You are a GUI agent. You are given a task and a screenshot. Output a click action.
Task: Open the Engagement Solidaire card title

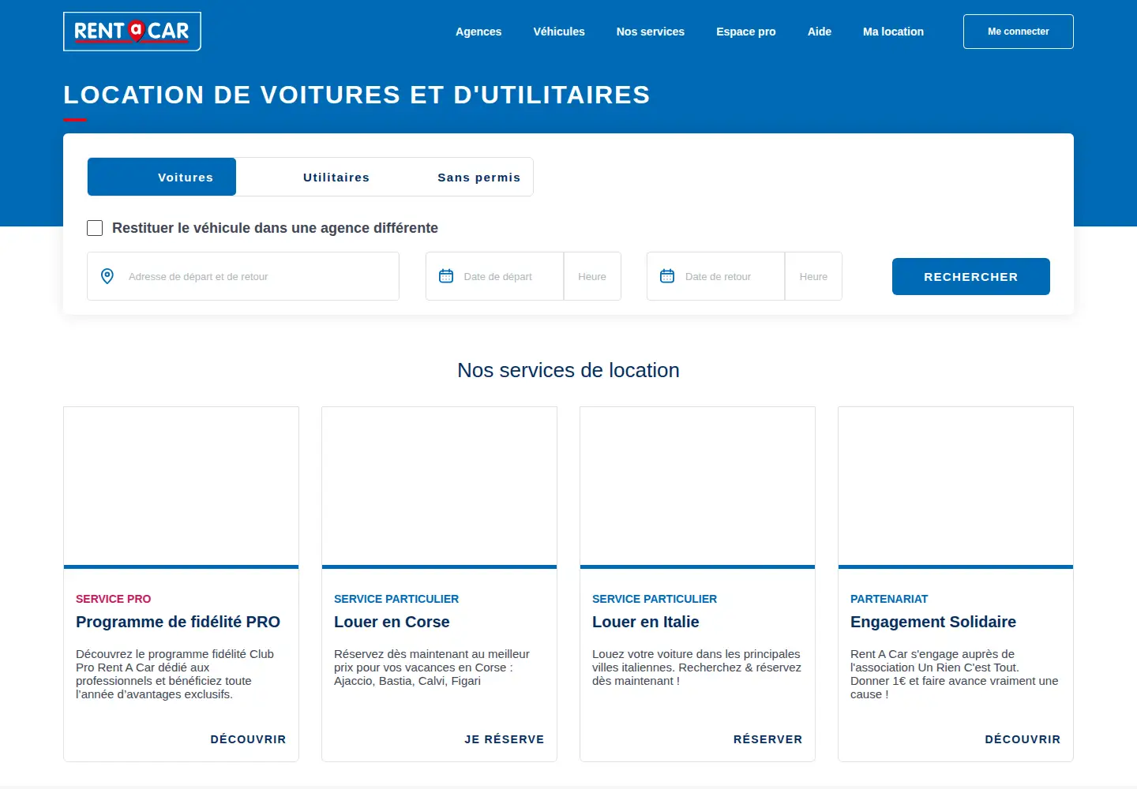click(x=933, y=622)
